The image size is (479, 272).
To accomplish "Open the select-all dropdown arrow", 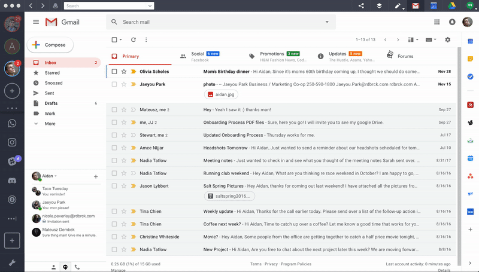I will (x=121, y=40).
